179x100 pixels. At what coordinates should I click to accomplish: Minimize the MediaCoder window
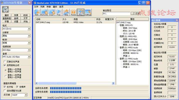(140, 3)
